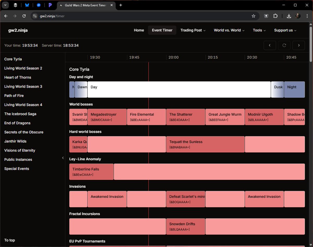
Task: Open the browser Extensions puzzle icon
Action: 275,16
